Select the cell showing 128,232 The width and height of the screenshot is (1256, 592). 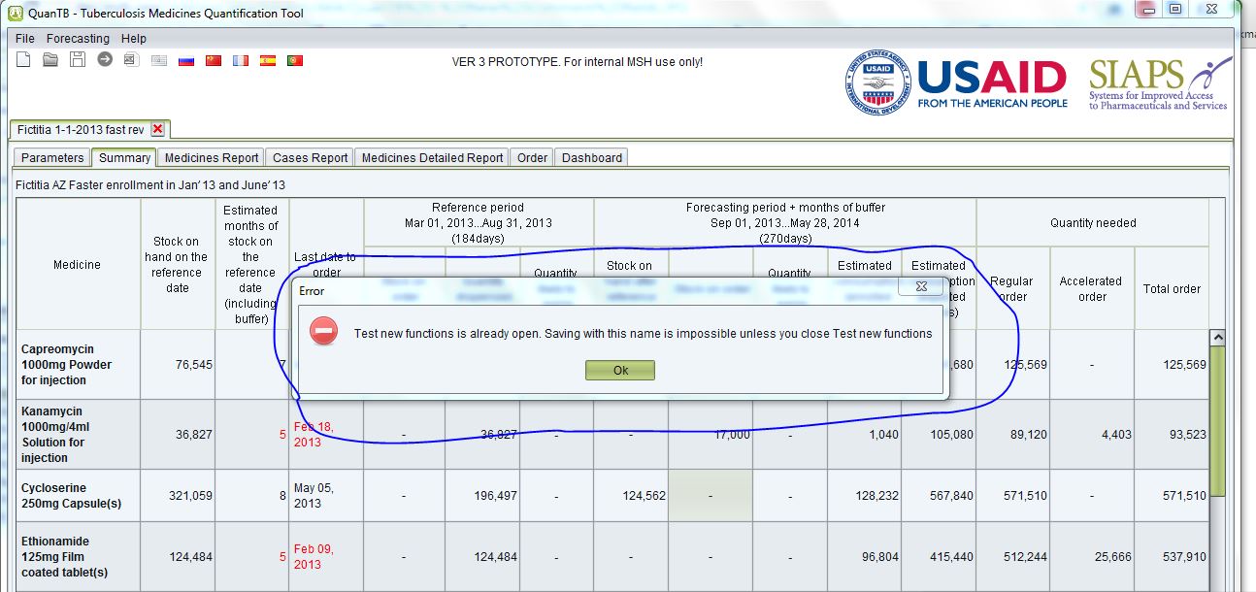pyautogui.click(x=864, y=496)
